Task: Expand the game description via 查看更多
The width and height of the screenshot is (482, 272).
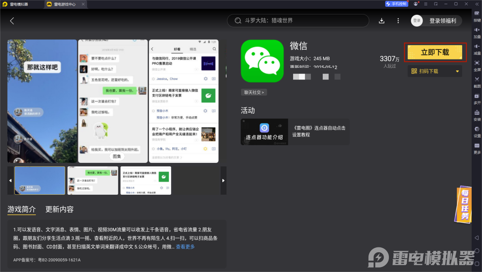Action: (185, 247)
